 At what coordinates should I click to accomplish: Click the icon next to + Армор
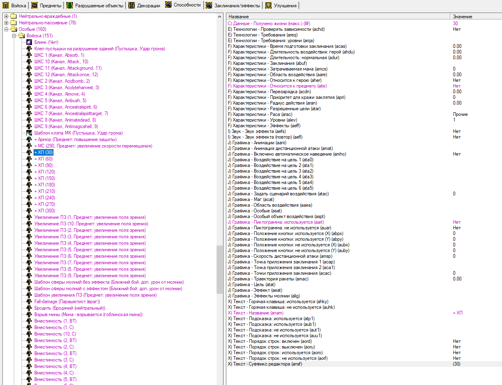[29, 139]
